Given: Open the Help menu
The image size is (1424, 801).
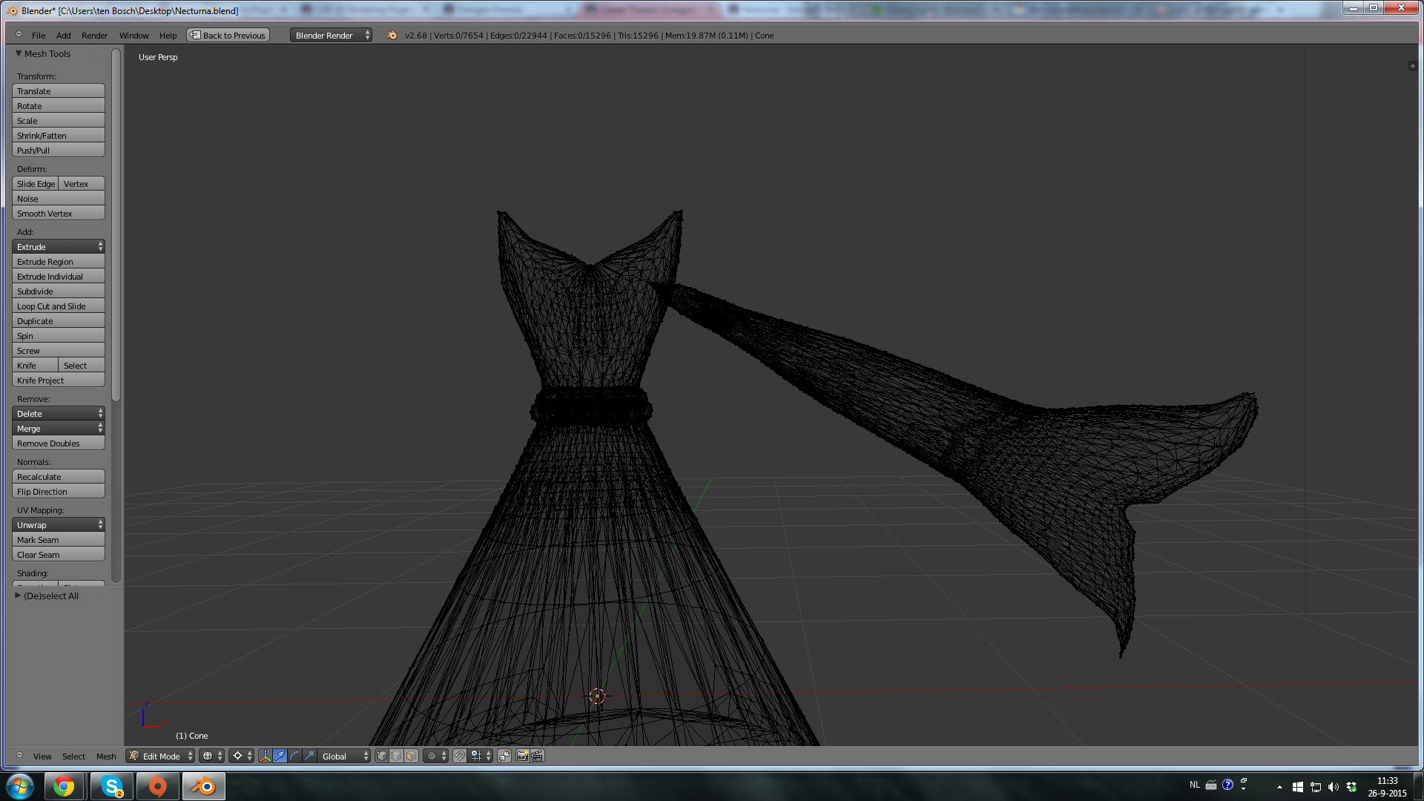Looking at the screenshot, I should 168,36.
